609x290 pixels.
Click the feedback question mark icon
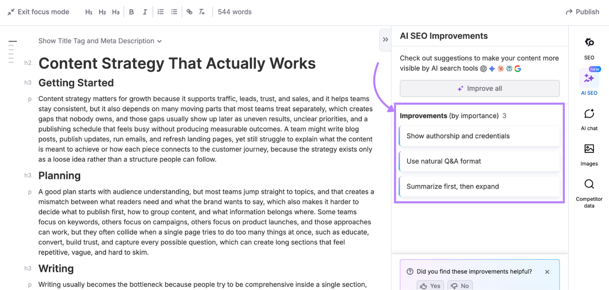[410, 271]
